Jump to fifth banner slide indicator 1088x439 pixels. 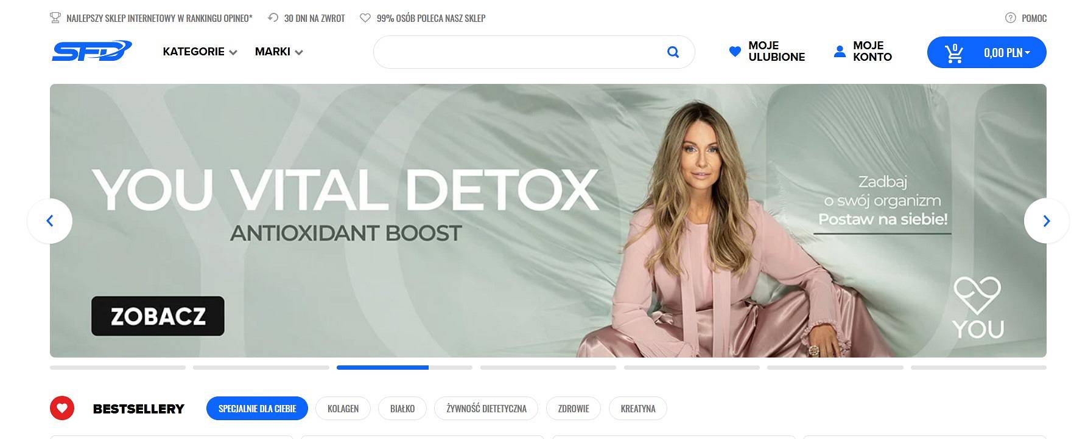692,367
